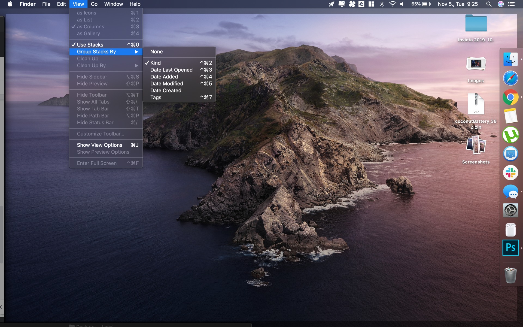
Task: Group stacks by Date Added
Action: tap(179, 77)
